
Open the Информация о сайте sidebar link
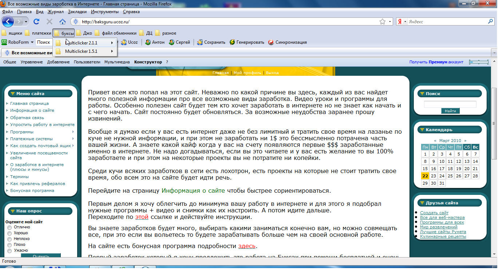32,110
